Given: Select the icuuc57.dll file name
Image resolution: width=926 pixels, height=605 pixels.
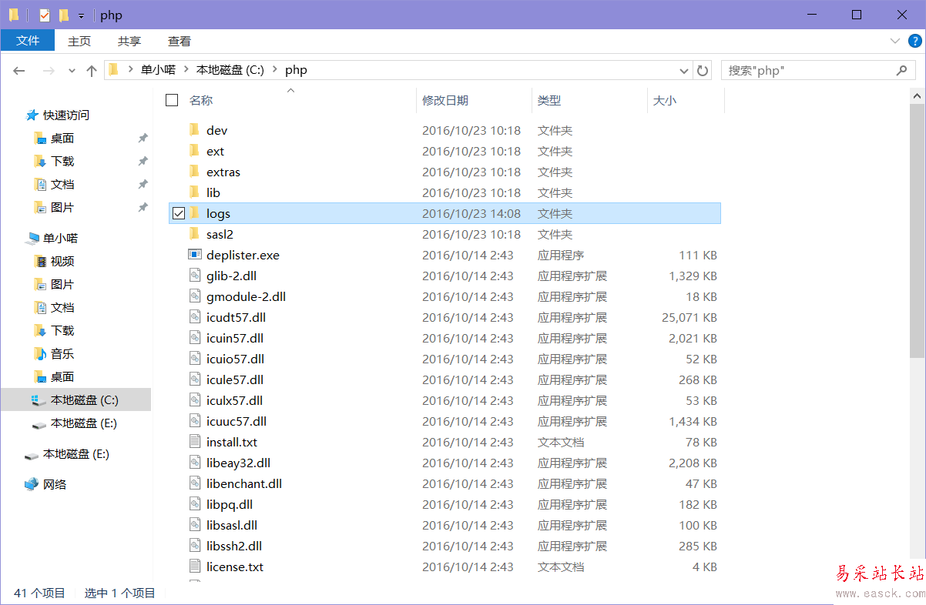Looking at the screenshot, I should (x=237, y=421).
